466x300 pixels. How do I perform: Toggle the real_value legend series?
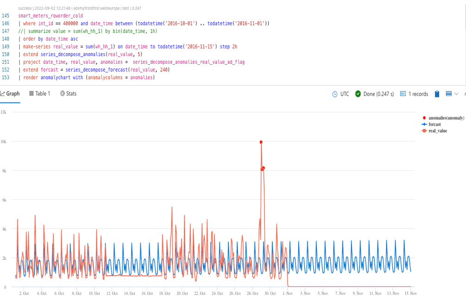(x=435, y=131)
